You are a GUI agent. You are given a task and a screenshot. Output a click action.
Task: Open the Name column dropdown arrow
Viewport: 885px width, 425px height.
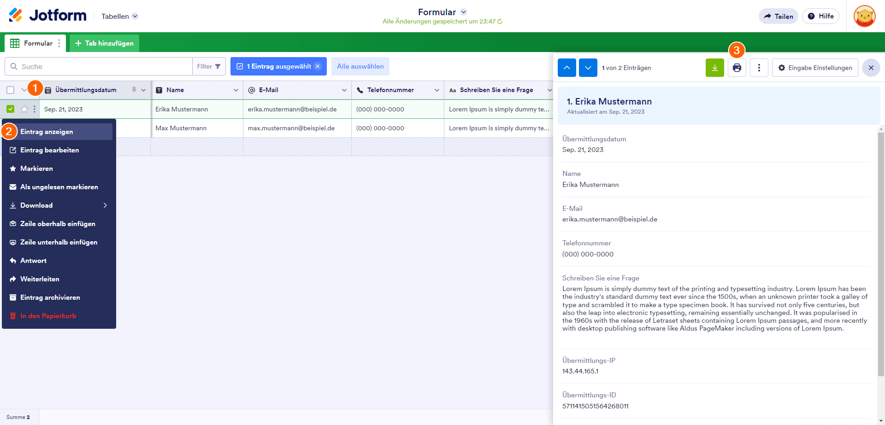click(x=236, y=90)
